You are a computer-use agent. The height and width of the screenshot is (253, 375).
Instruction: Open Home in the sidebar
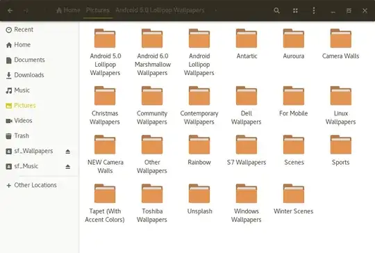click(x=40, y=44)
